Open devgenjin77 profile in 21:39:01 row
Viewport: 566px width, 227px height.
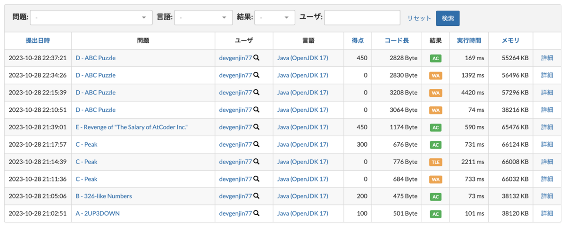coord(236,127)
